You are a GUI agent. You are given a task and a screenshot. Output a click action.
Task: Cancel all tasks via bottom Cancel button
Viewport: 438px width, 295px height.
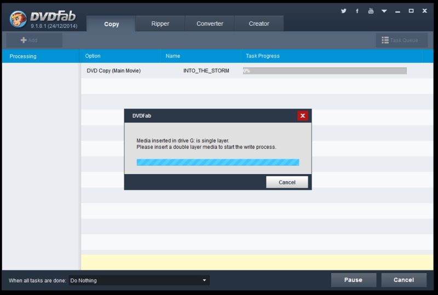(404, 280)
